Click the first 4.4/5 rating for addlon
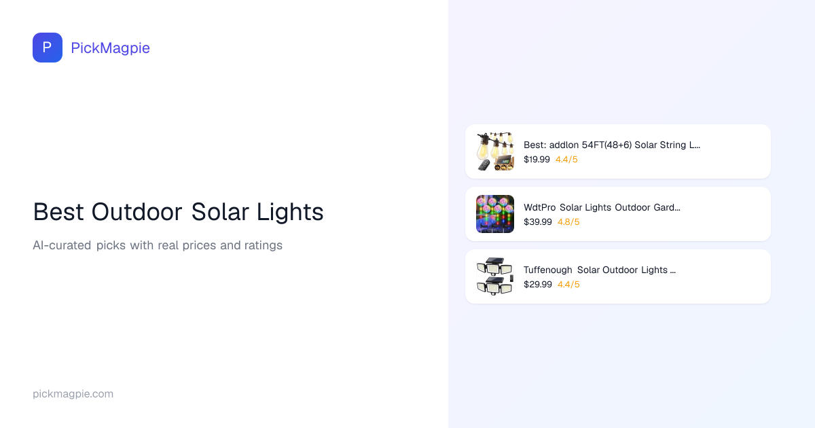This screenshot has width=815, height=428. click(566, 160)
